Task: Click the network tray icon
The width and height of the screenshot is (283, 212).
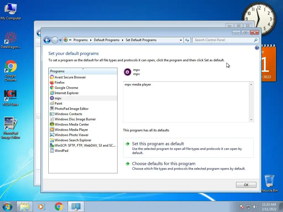Action: click(x=248, y=207)
